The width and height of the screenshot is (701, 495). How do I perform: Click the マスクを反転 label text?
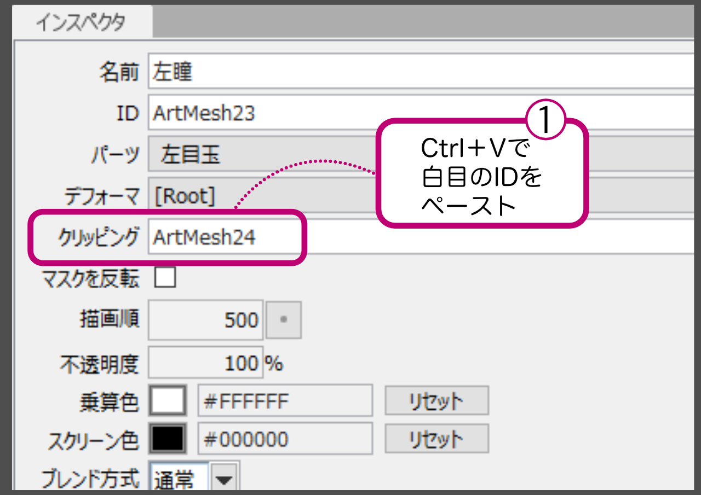(x=91, y=279)
